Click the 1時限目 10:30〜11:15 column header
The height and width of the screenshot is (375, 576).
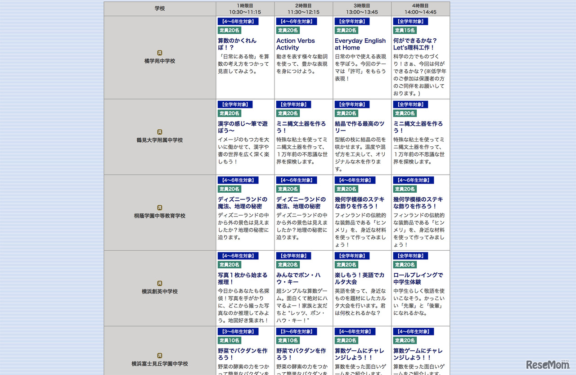point(245,9)
